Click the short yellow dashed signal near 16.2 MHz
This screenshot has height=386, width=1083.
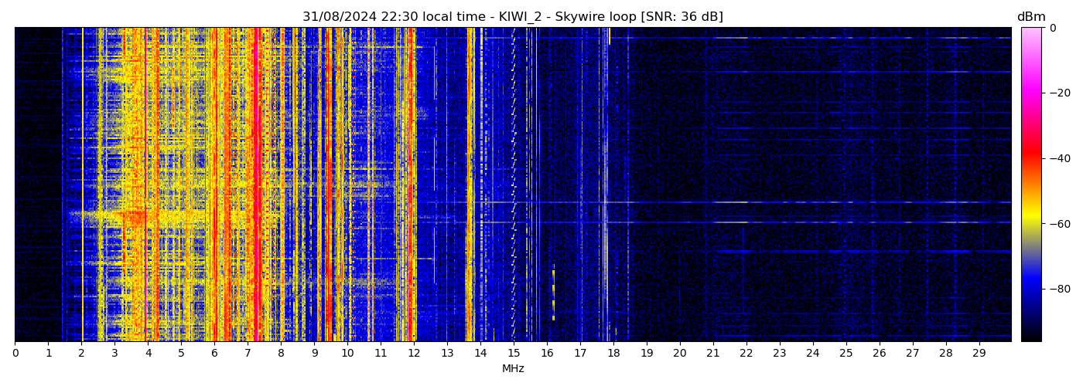(553, 293)
